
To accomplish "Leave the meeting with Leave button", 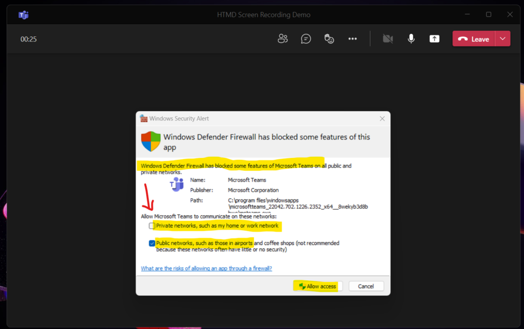I will tap(473, 39).
